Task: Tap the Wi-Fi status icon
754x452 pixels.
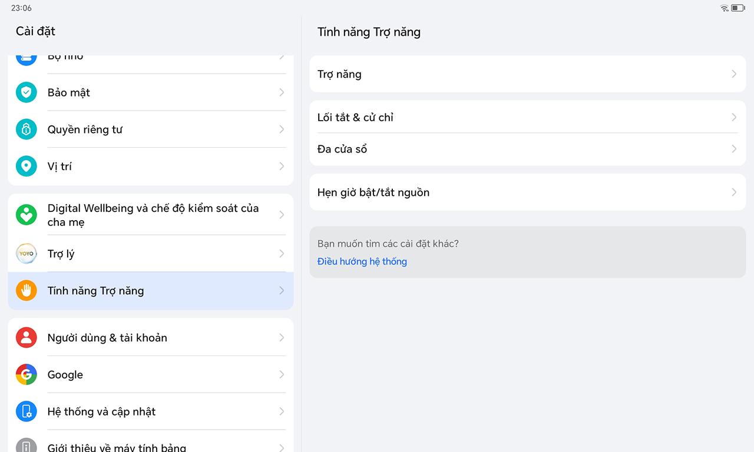Action: point(725,8)
